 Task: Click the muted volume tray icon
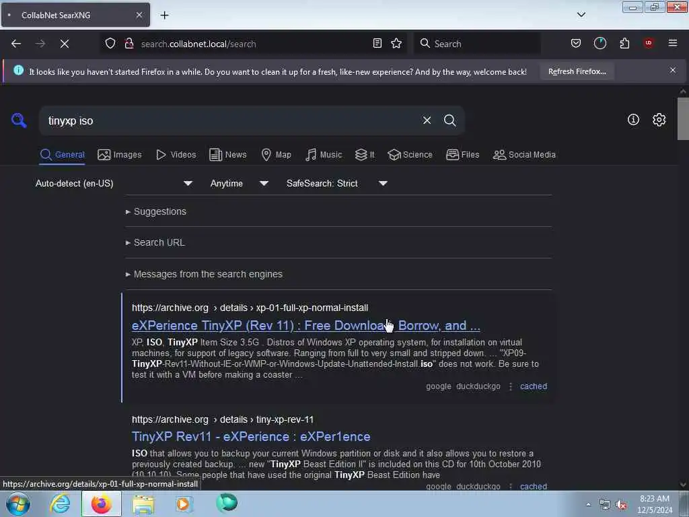pyautogui.click(x=621, y=505)
